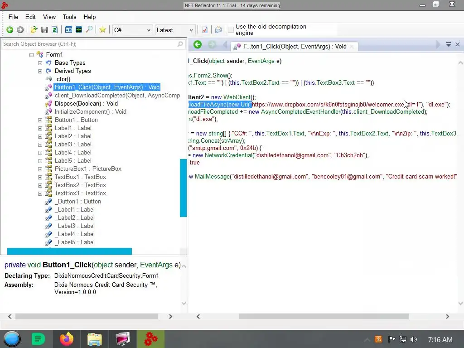Click the green notes app taskbar icon
The image size is (464, 348).
pyautogui.click(x=38, y=339)
